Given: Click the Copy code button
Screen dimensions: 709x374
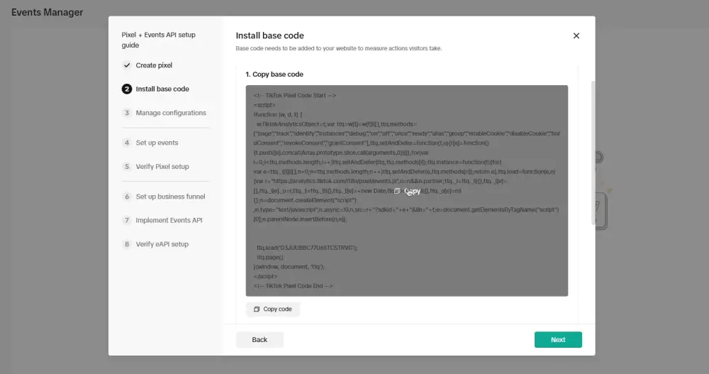Looking at the screenshot, I should pyautogui.click(x=273, y=309).
